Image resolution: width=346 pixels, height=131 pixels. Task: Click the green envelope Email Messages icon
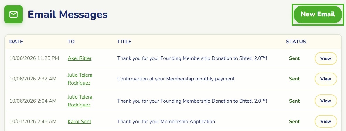point(13,14)
